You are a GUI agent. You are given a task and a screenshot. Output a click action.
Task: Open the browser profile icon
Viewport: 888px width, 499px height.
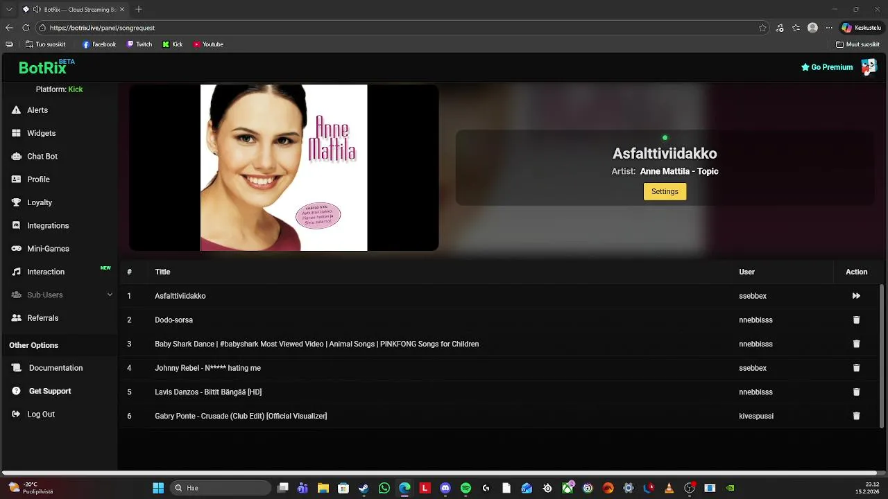click(x=812, y=28)
